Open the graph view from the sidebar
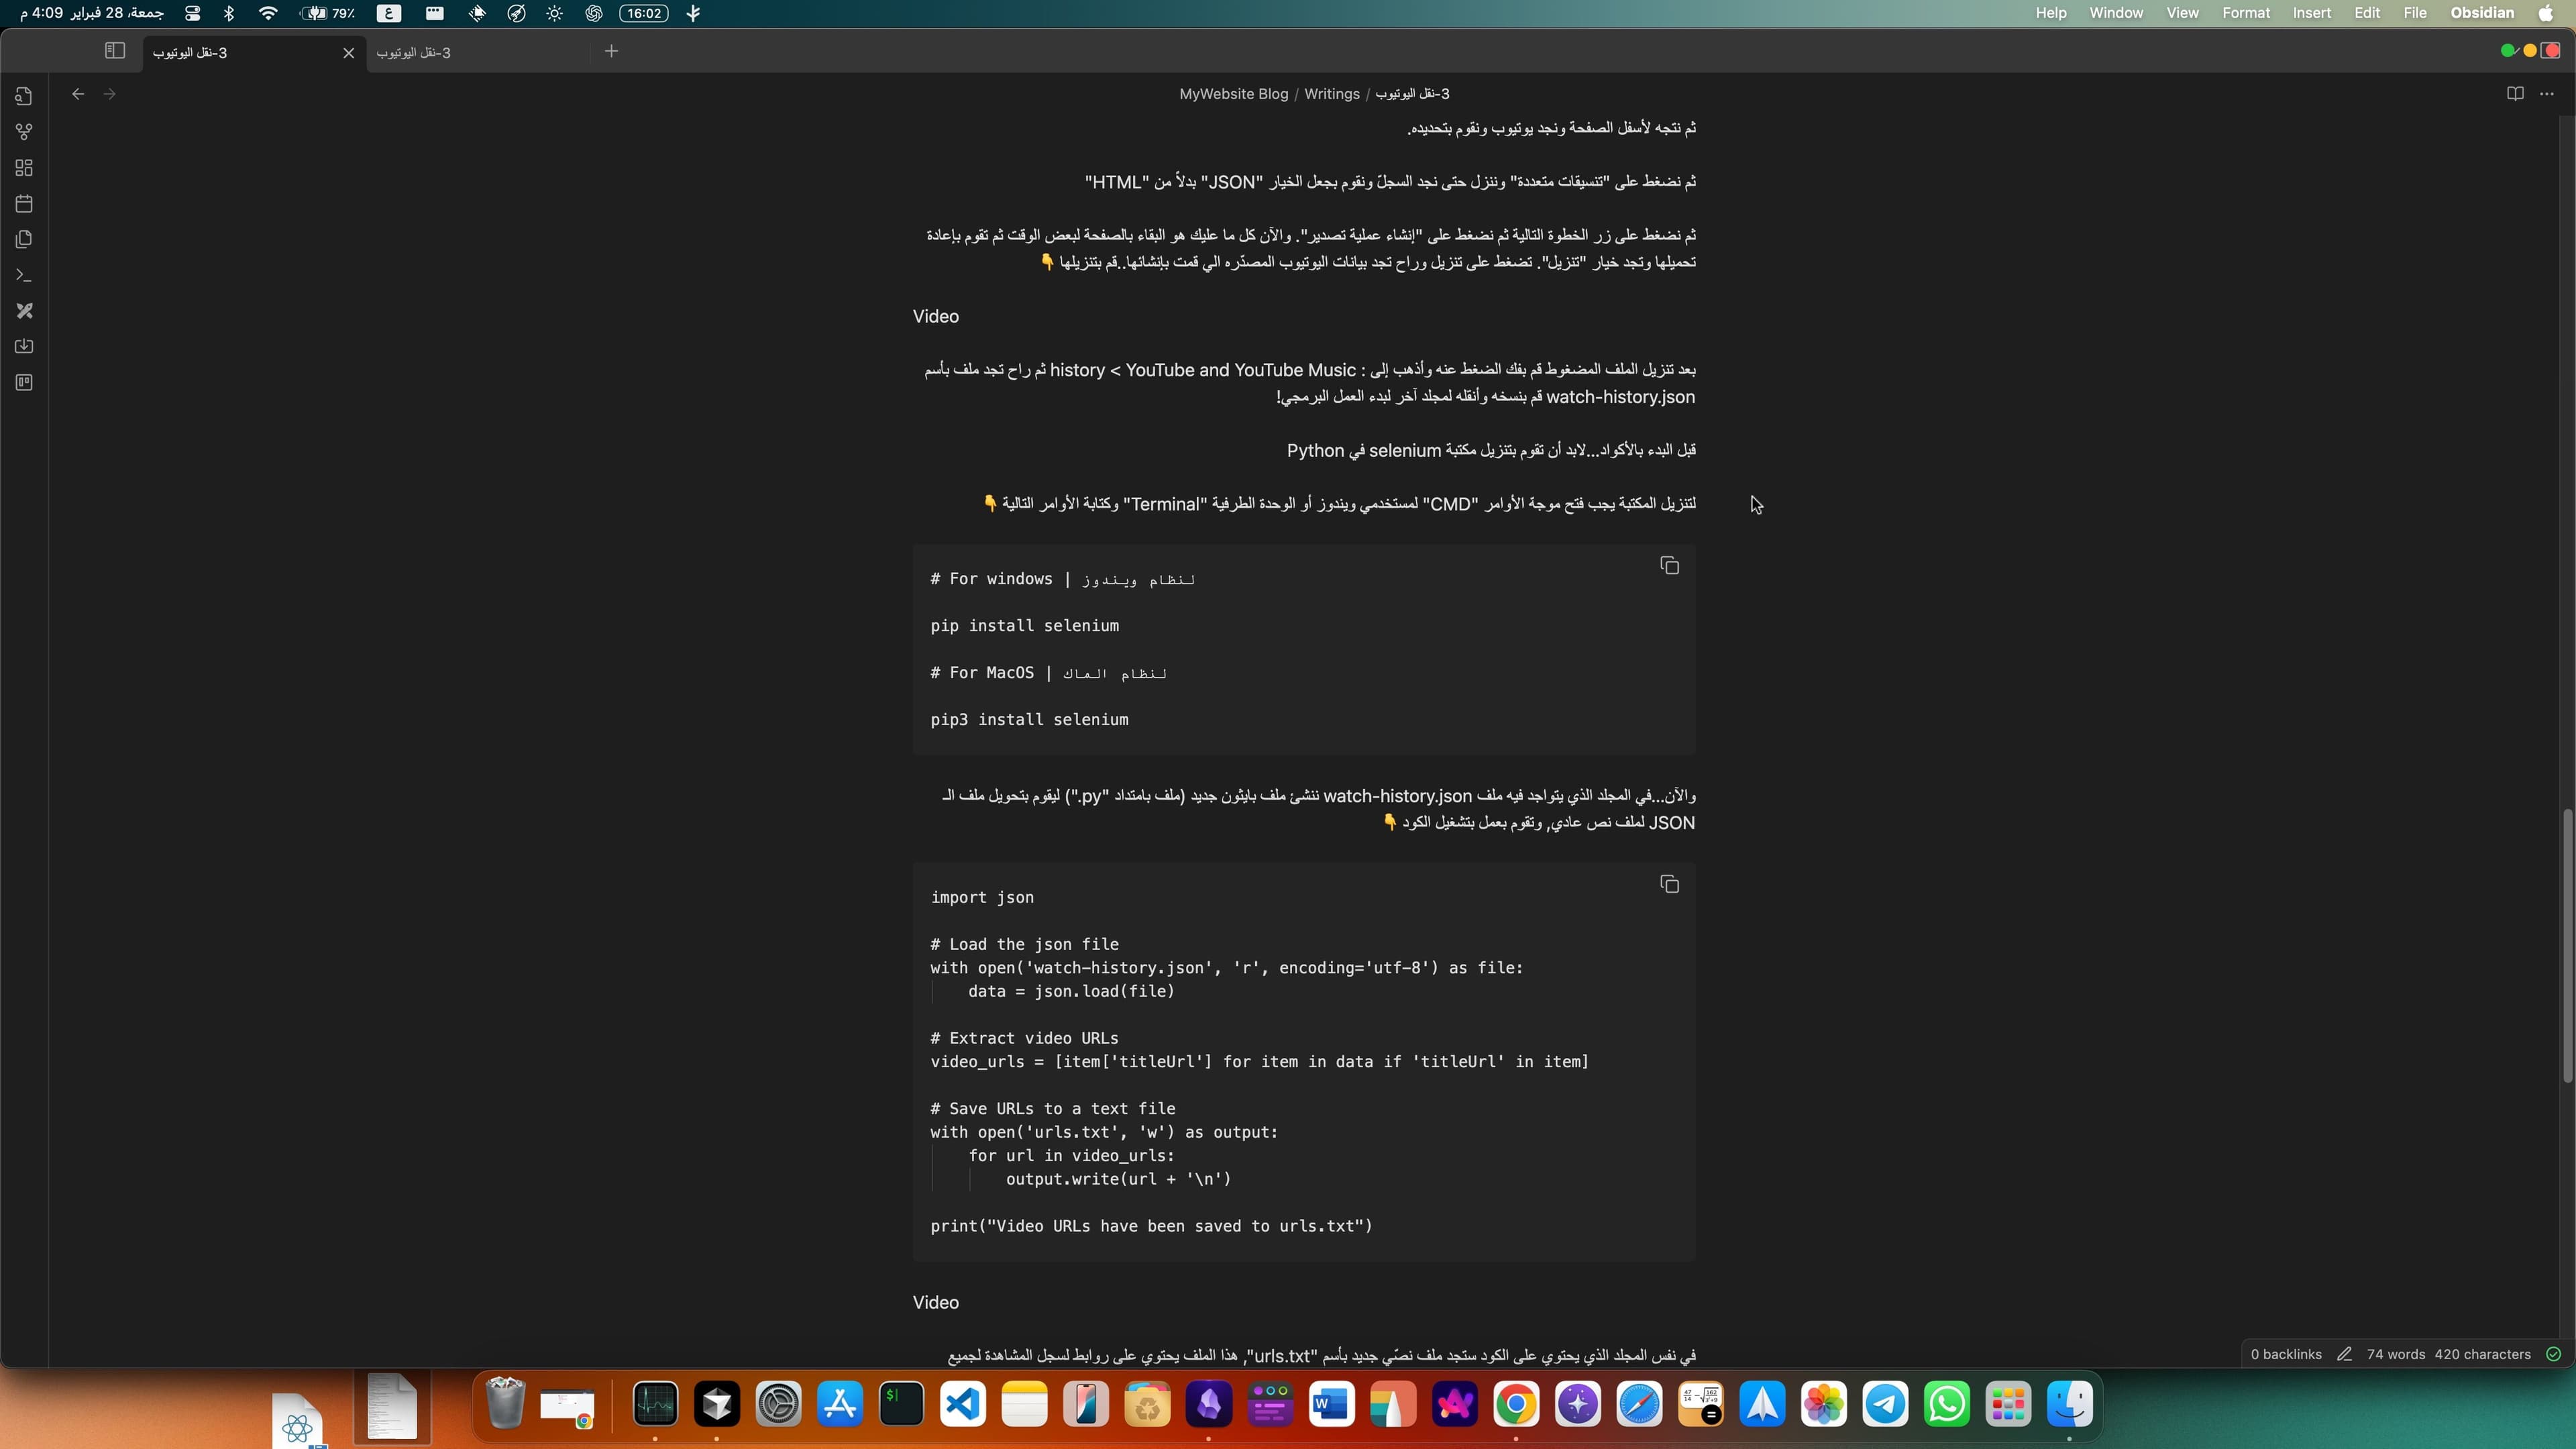Image resolution: width=2576 pixels, height=1449 pixels. tap(24, 131)
